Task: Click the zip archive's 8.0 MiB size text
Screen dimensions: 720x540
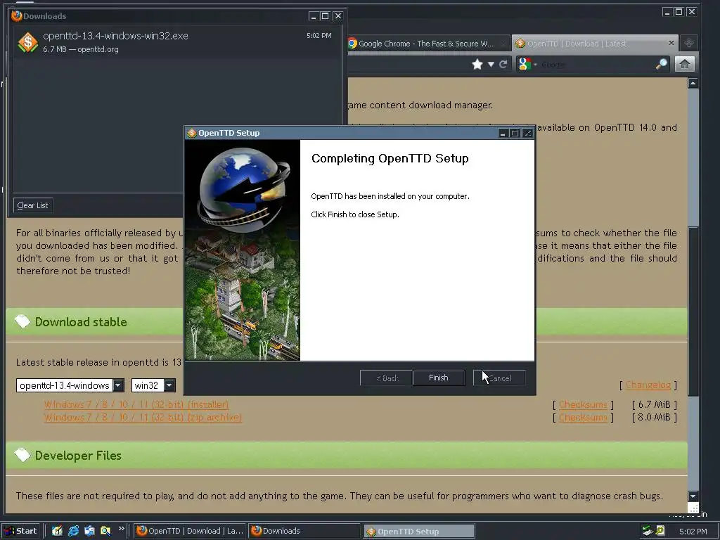Action: point(654,418)
